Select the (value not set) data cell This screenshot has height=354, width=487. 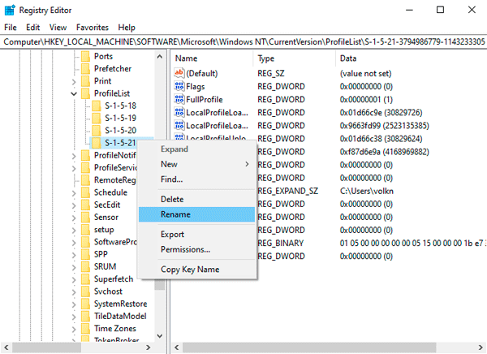click(365, 73)
